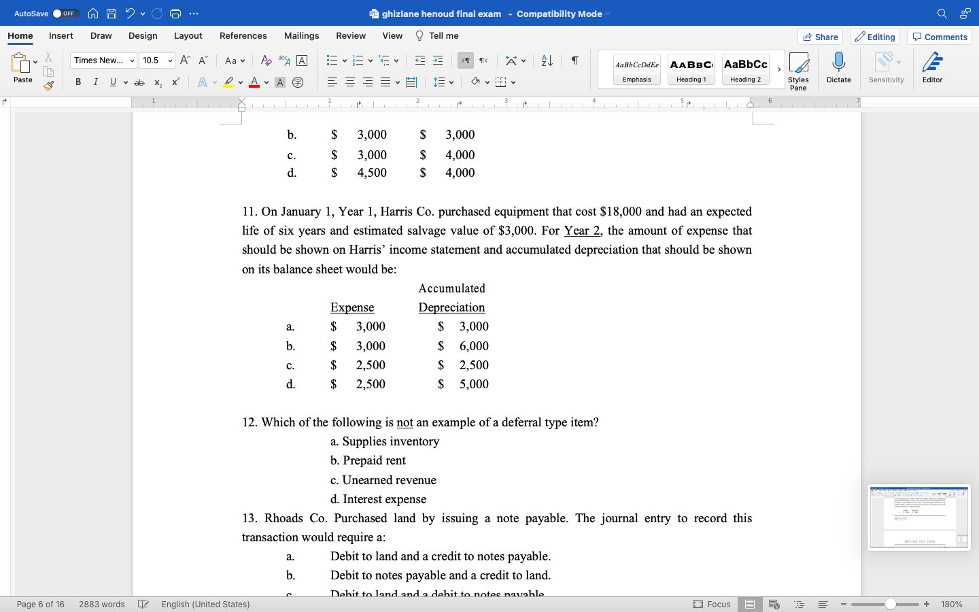The image size is (979, 612).
Task: Open the Editor pen icon
Action: pos(932,68)
